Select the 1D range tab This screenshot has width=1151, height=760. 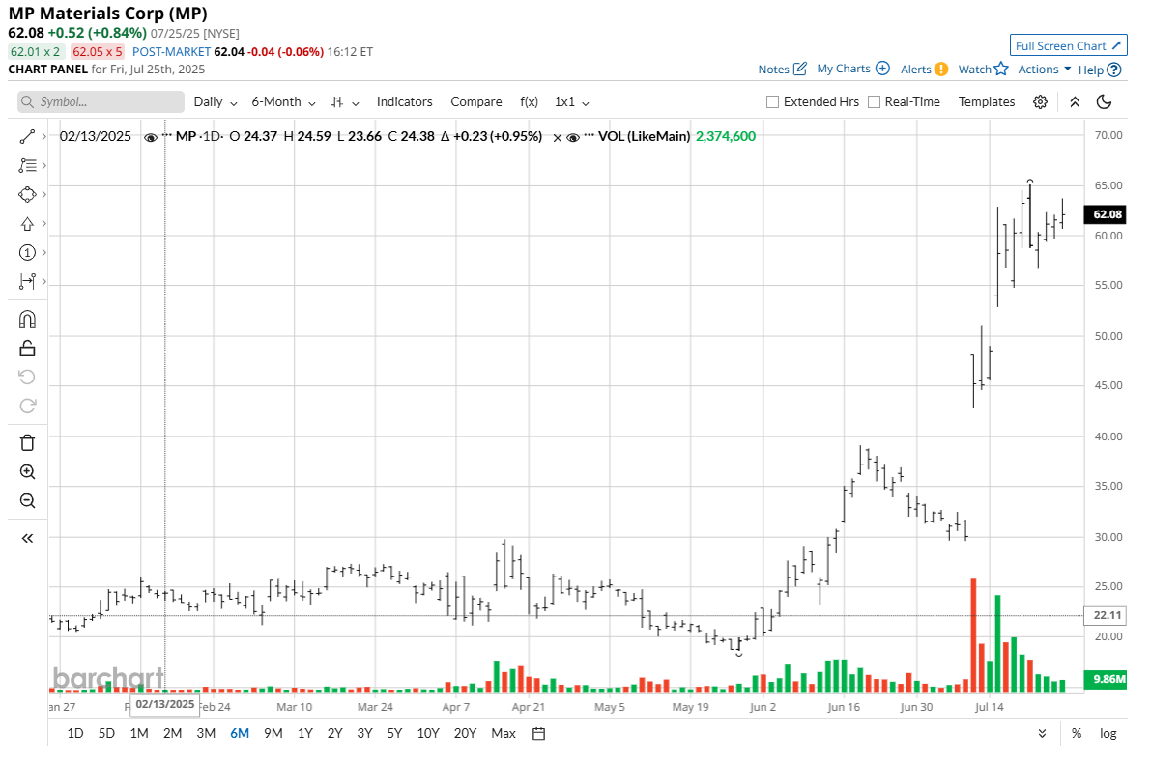(74, 734)
